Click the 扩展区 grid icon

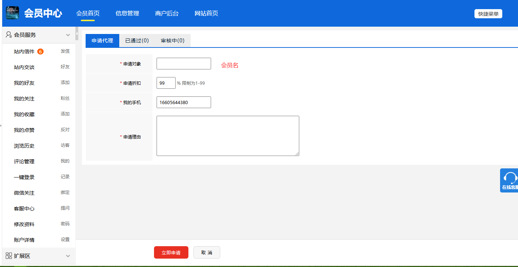(9, 256)
